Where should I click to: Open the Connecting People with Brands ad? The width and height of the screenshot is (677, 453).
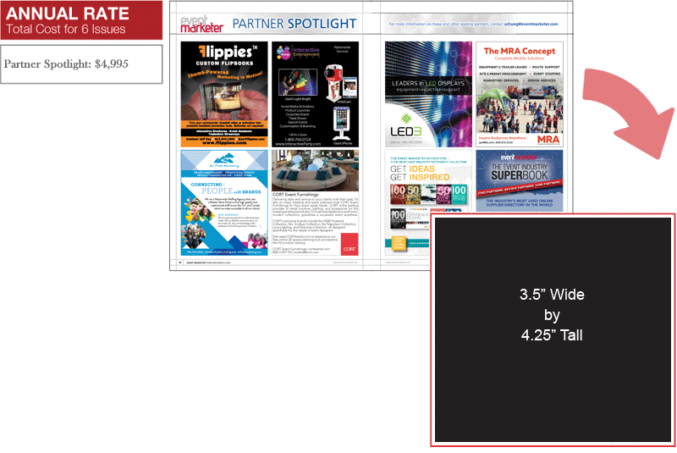tap(224, 202)
